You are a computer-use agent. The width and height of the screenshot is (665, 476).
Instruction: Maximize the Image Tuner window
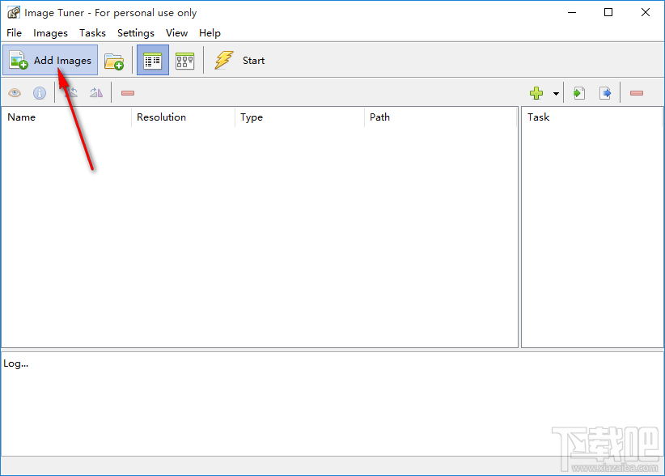coord(608,12)
